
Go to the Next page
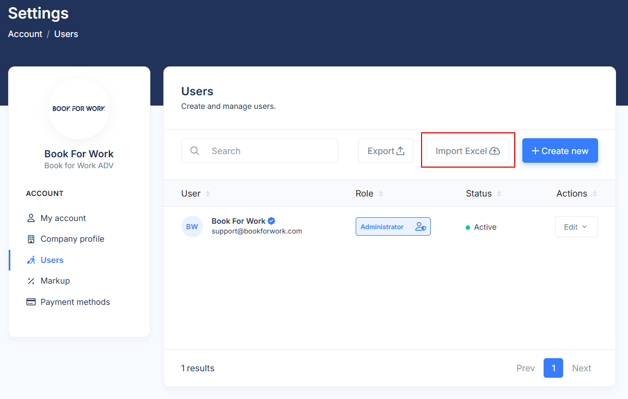(x=582, y=368)
